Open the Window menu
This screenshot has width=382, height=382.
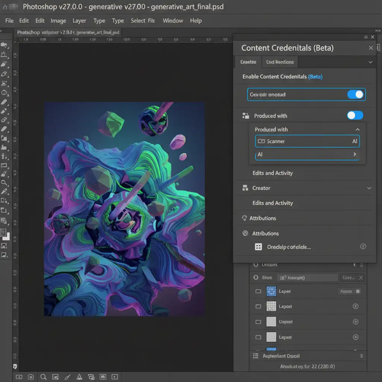pos(173,21)
